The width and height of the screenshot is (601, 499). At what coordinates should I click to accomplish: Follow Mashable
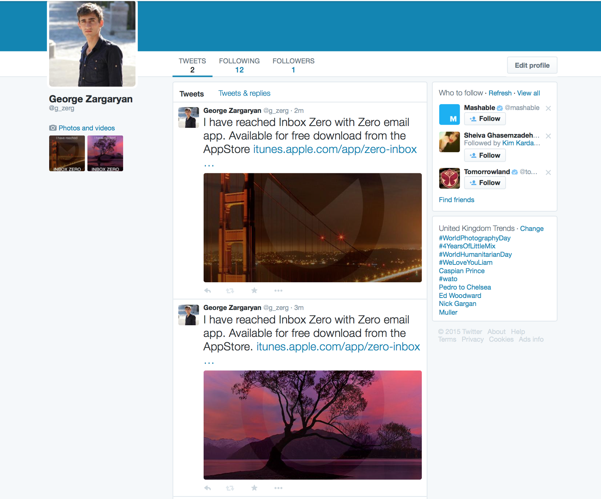485,119
